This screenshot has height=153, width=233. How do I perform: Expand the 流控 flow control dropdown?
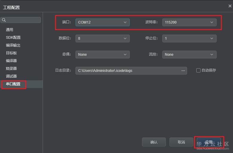[x=189, y=55]
